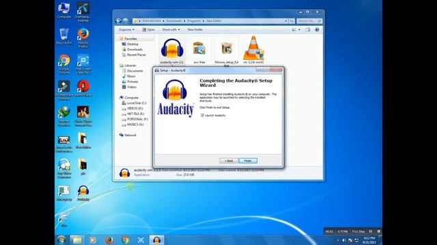Click Programs in the address bar breadcrumb

(x=194, y=21)
